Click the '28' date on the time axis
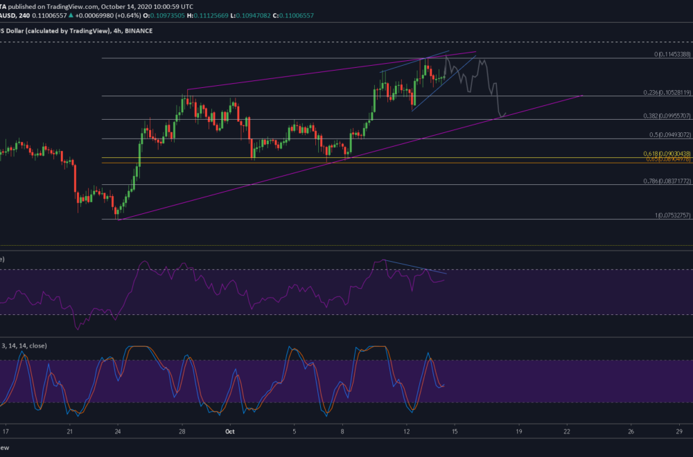 182,431
